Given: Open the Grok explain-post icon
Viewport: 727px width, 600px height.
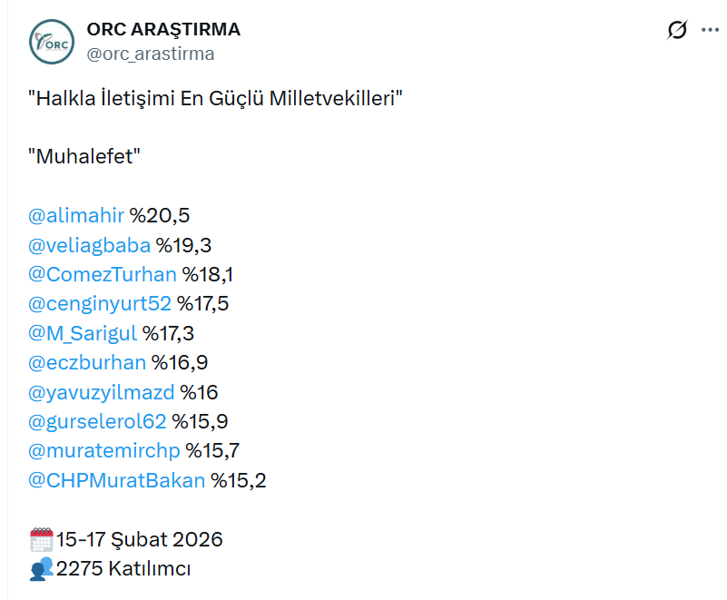Looking at the screenshot, I should 676,31.
